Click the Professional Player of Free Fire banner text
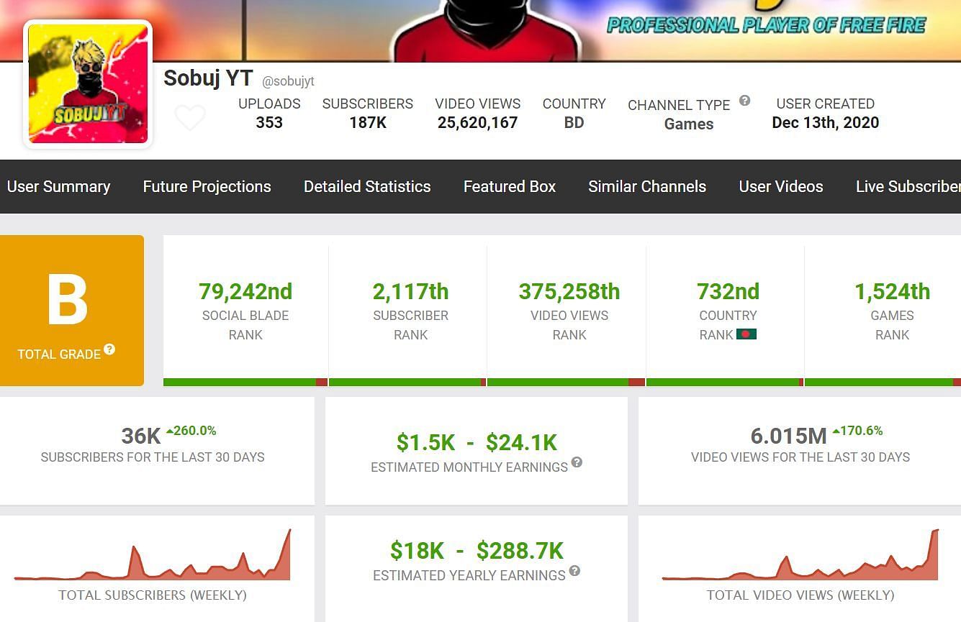Viewport: 961px width, 622px height. [x=767, y=25]
